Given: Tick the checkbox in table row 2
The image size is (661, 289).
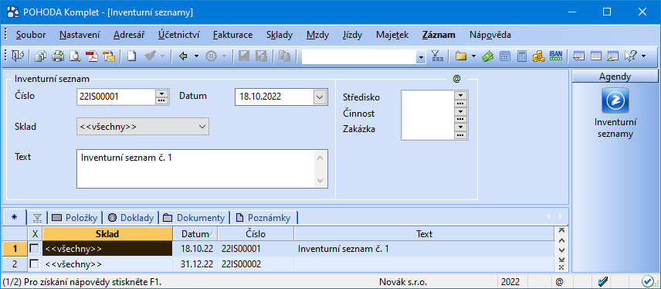Looking at the screenshot, I should coord(35,264).
